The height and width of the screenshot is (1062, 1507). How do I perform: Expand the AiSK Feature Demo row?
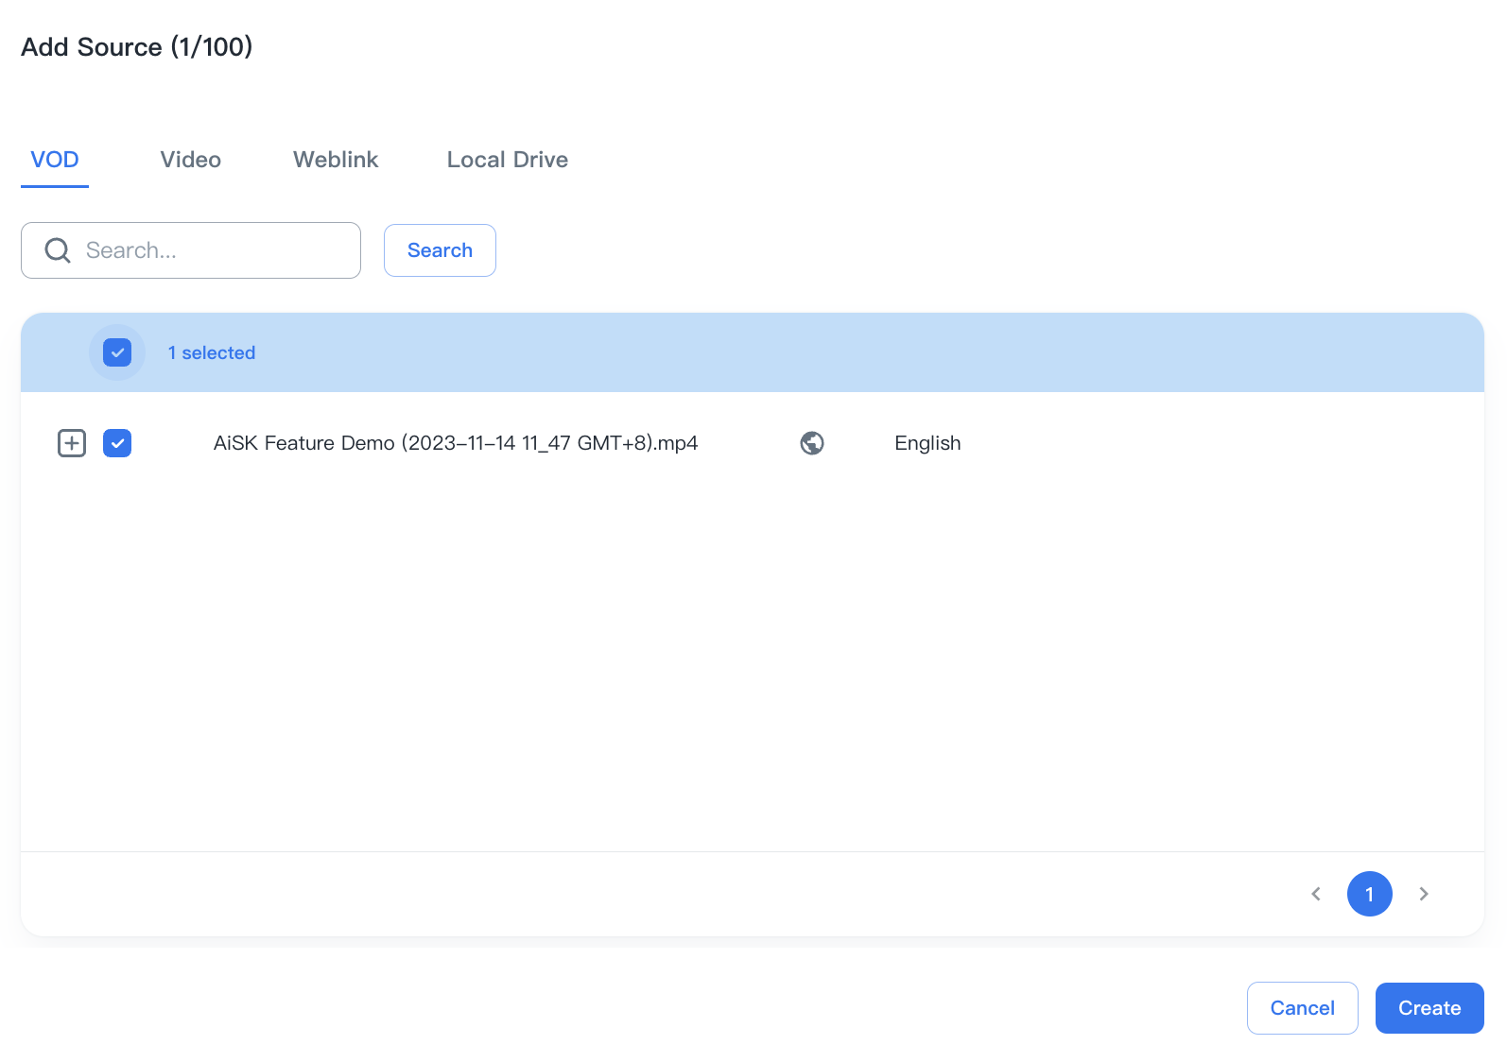[72, 443]
